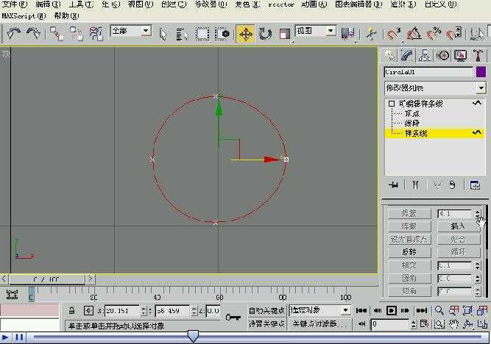Click the Circle01 object name field

[x=428, y=72]
